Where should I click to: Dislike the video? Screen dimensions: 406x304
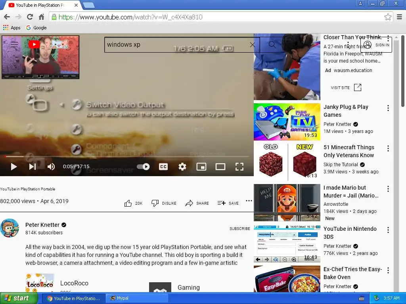coord(164,203)
